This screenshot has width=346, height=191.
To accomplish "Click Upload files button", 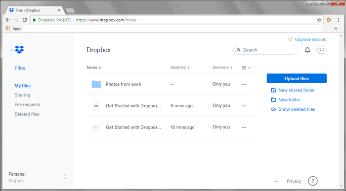I will click(297, 78).
